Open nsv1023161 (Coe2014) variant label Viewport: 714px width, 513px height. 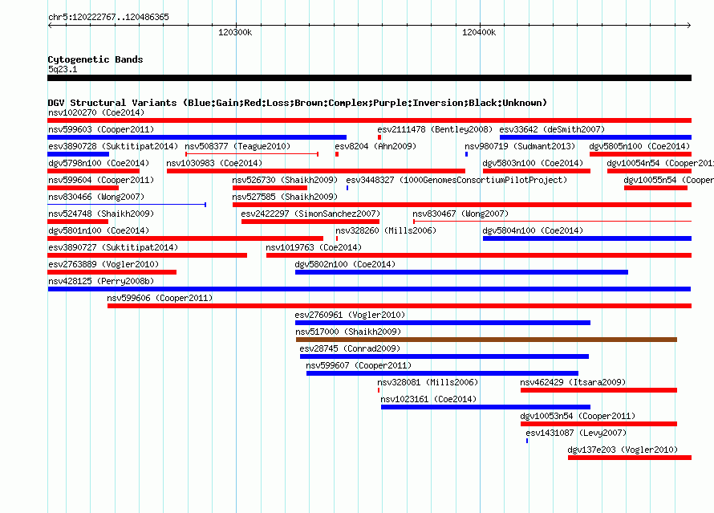tap(428, 399)
